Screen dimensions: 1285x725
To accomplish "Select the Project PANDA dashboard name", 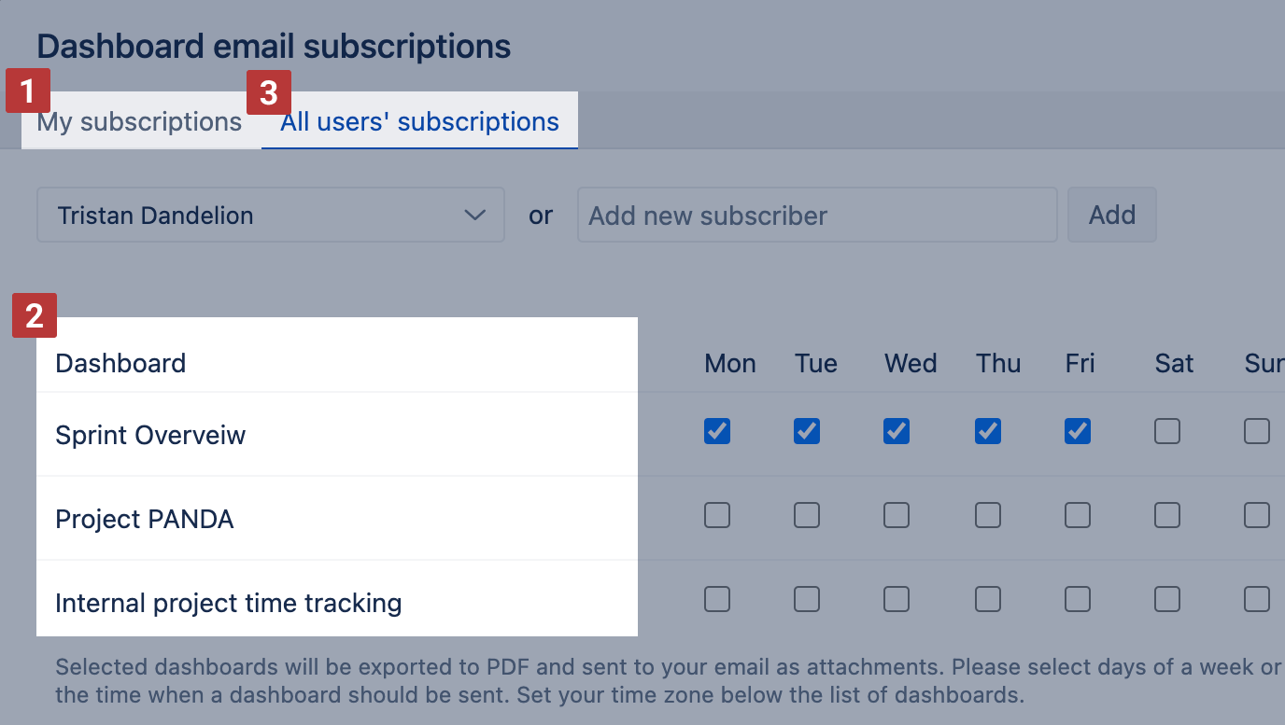I will pos(145,519).
